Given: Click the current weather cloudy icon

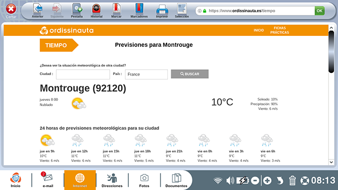Looking at the screenshot, I should pos(79,104).
